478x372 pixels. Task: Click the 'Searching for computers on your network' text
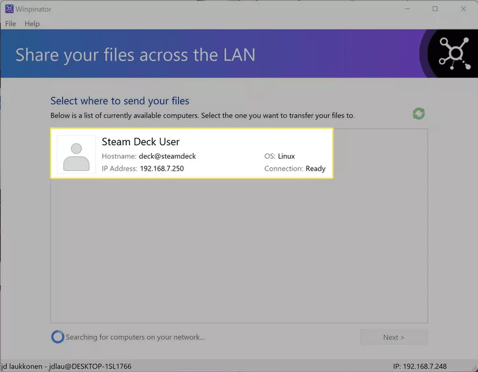pos(135,337)
